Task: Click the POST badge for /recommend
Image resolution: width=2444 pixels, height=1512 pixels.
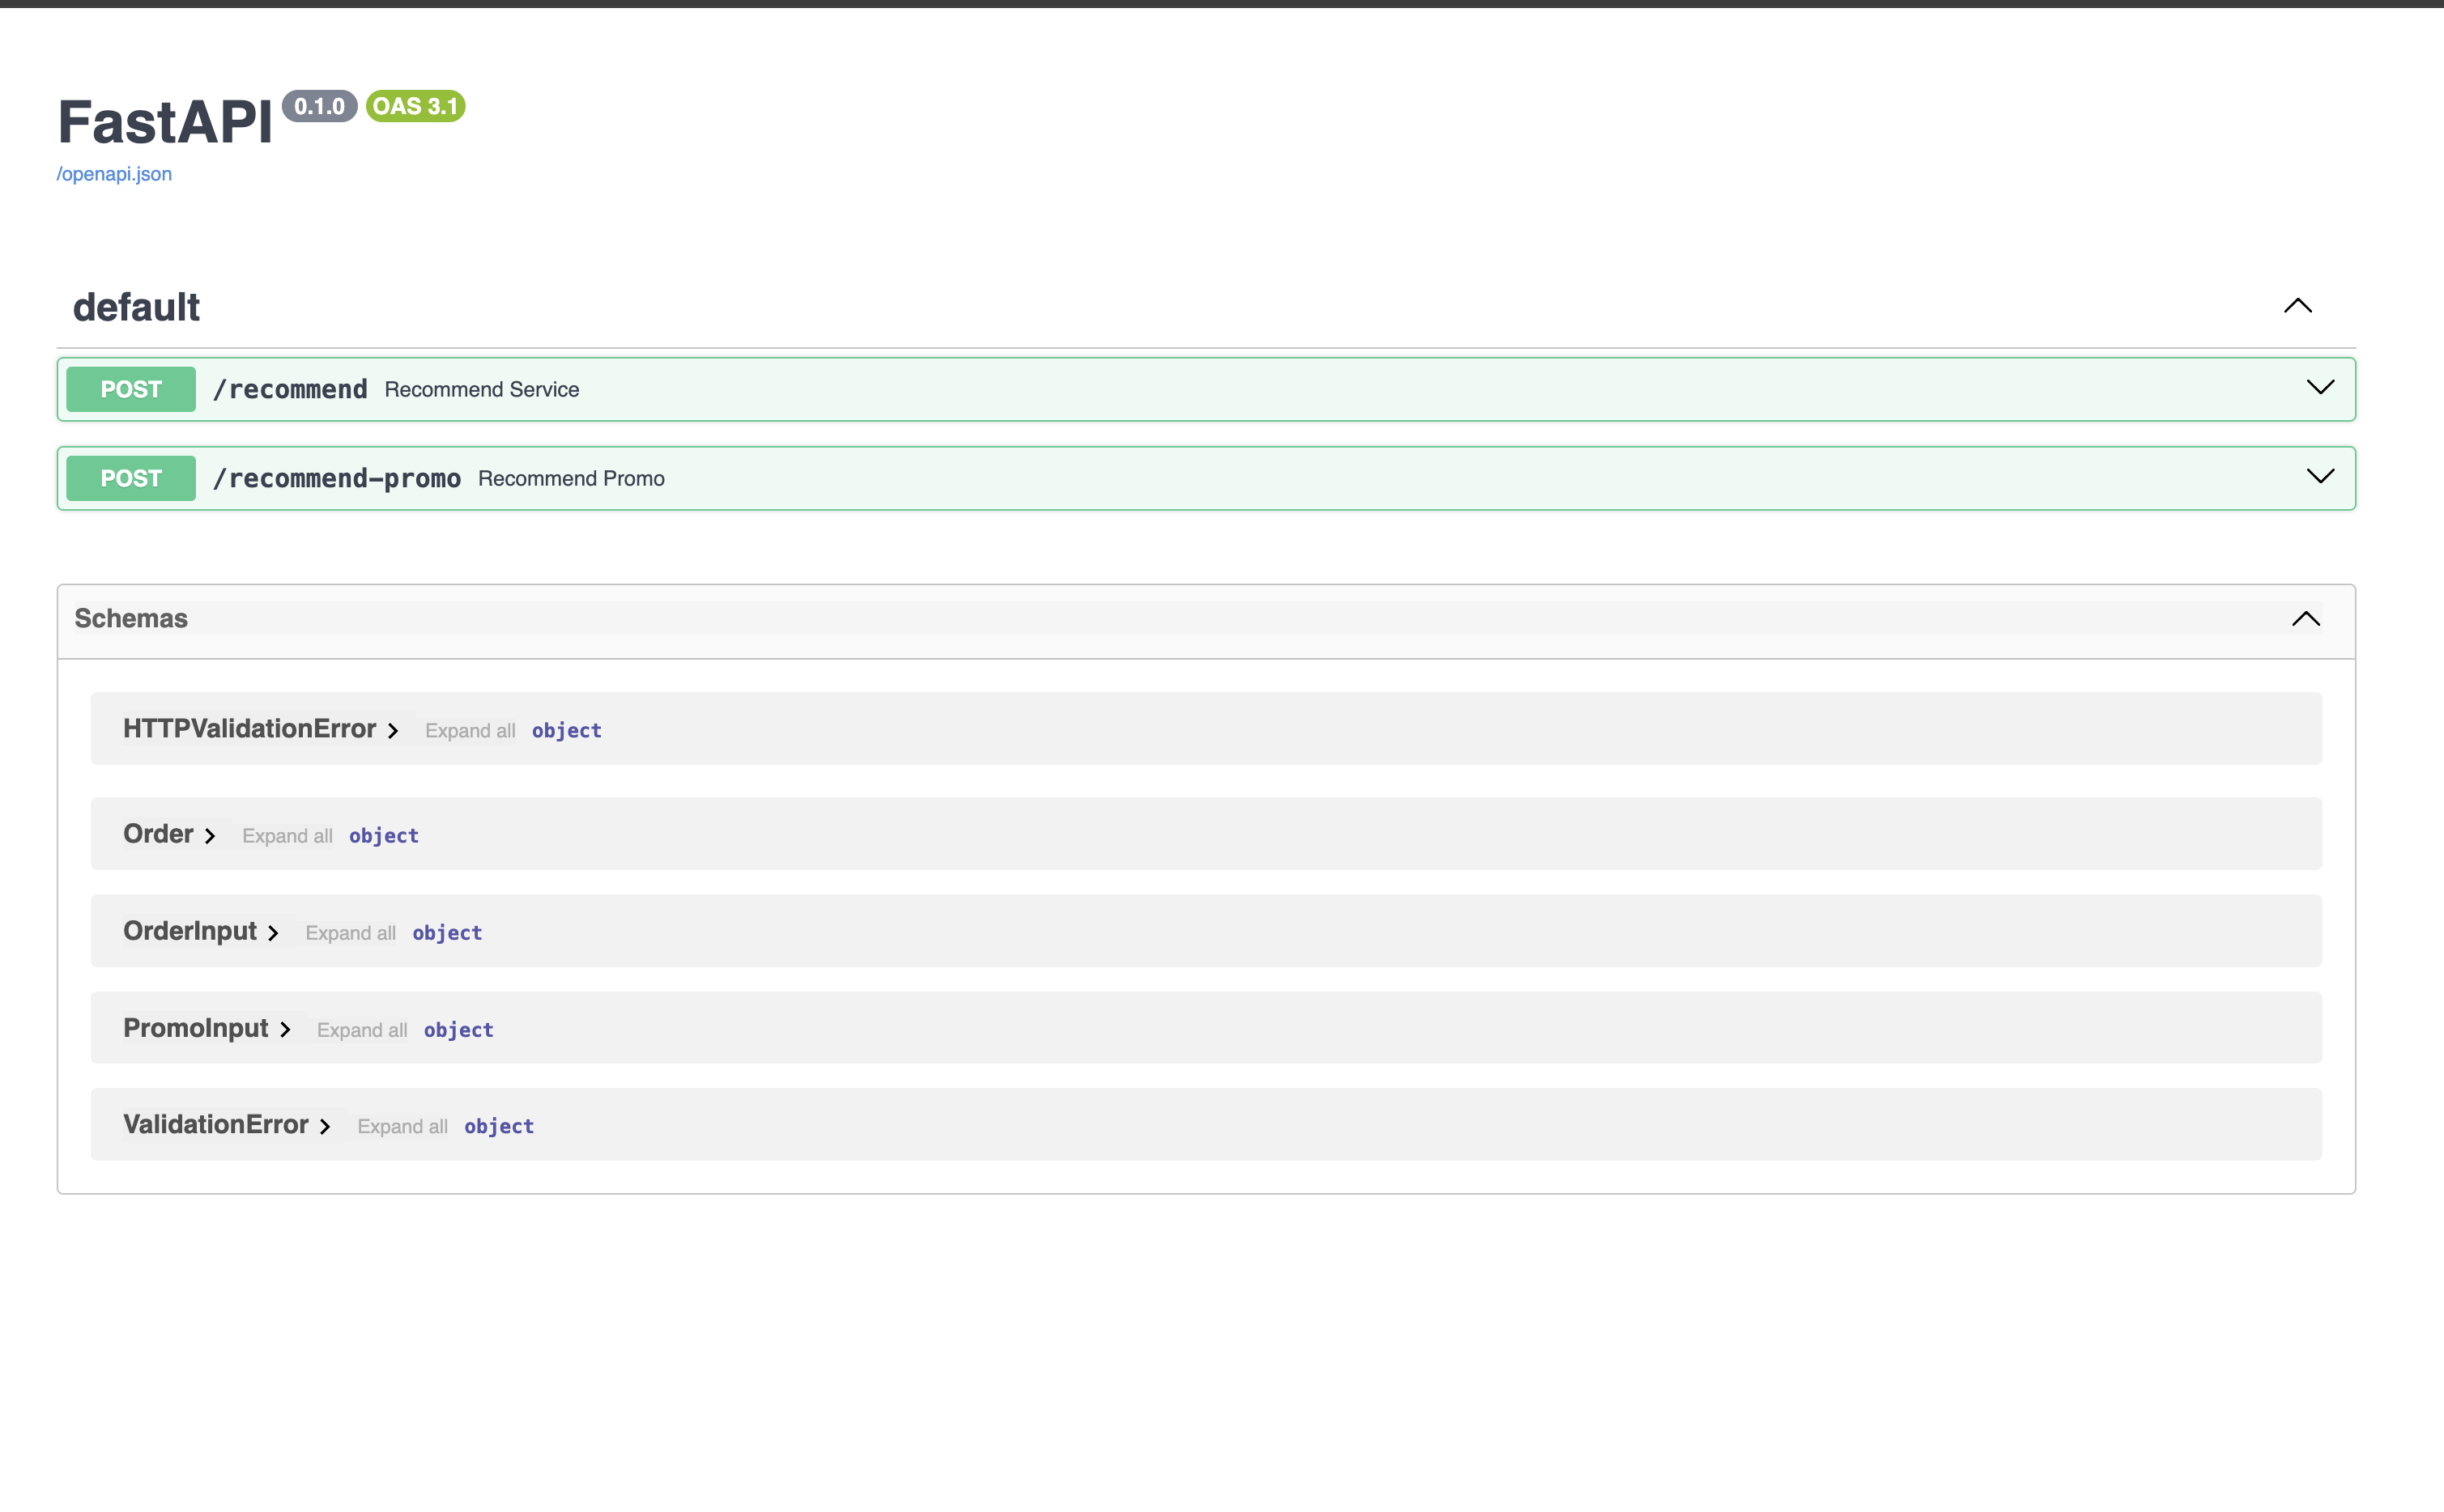Action: [x=131, y=389]
